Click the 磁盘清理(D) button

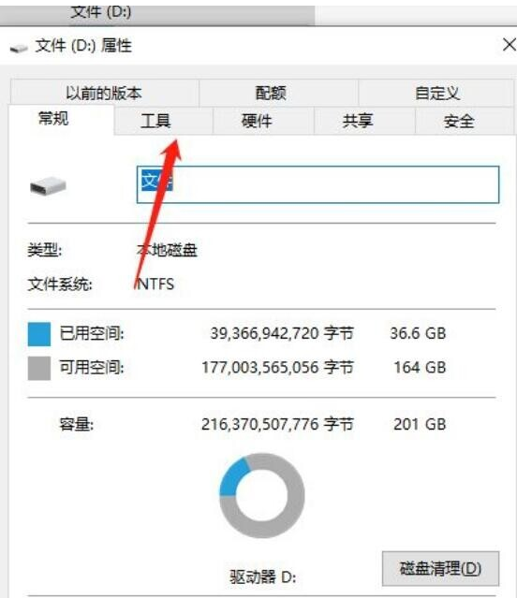pyautogui.click(x=440, y=568)
